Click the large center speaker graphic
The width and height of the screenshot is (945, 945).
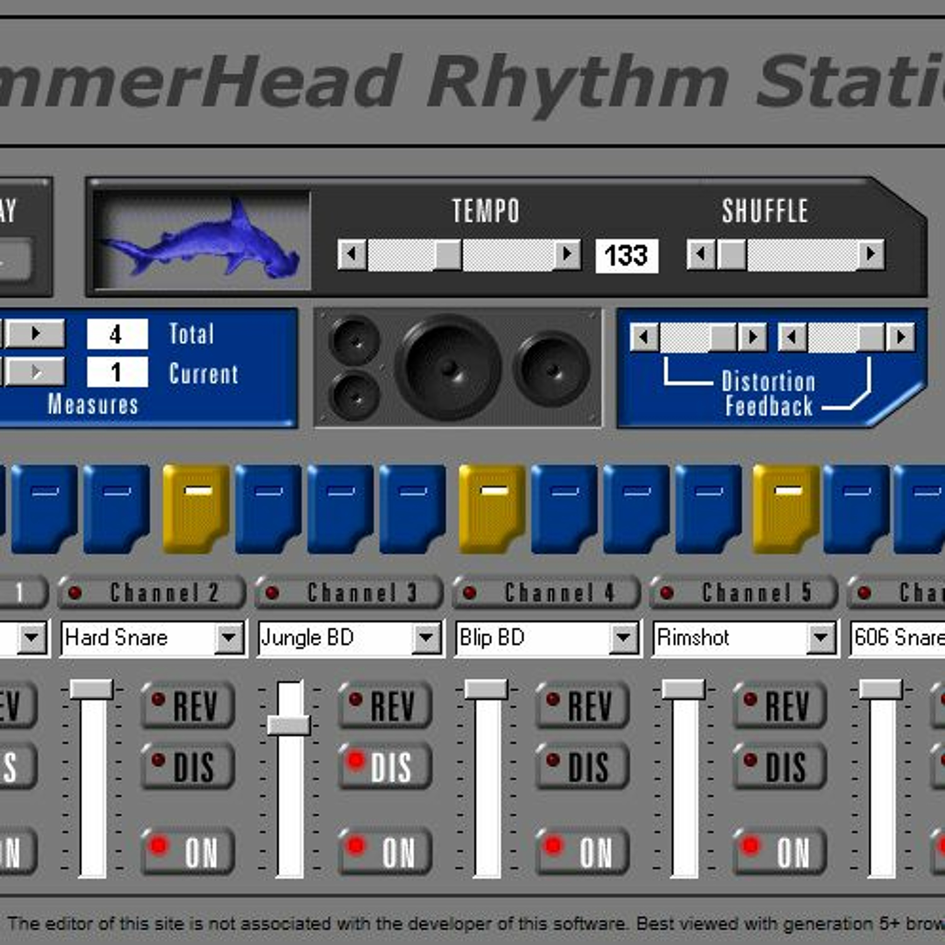pos(448,368)
